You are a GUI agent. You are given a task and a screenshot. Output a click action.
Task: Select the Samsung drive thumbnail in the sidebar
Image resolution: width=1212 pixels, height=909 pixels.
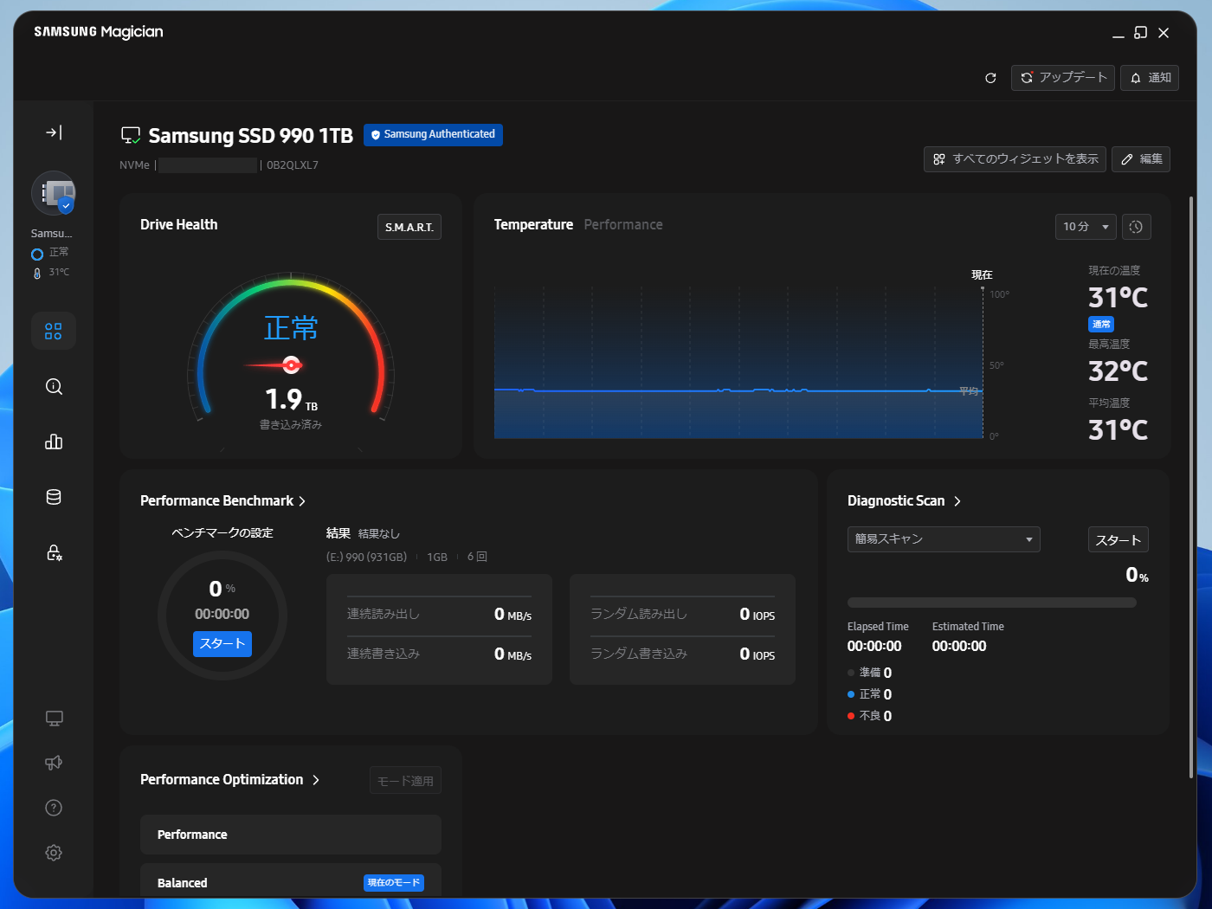coord(54,193)
